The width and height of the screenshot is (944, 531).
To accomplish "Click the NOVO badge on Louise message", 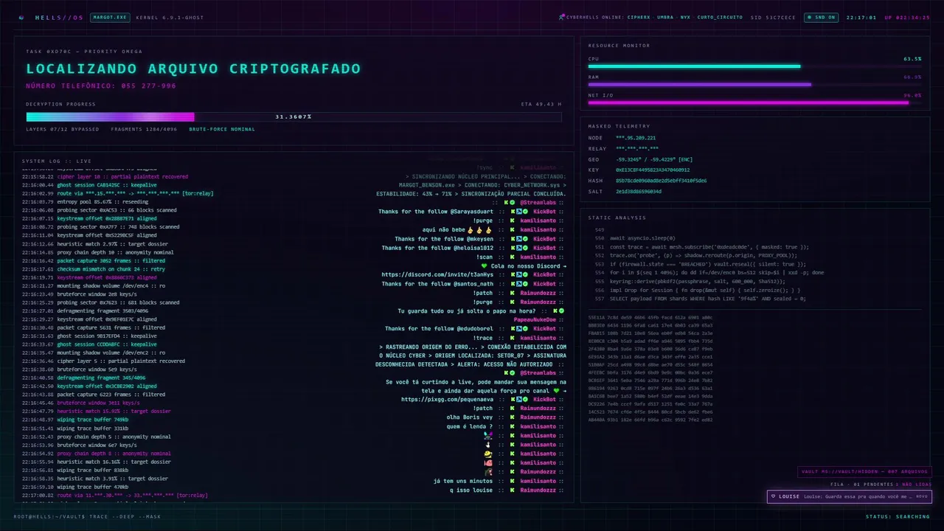I will coord(921,496).
